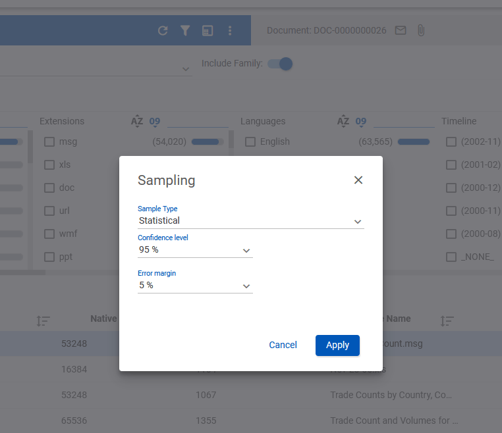The image size is (502, 433).
Task: Click Cancel in Sampling dialog
Action: (283, 345)
